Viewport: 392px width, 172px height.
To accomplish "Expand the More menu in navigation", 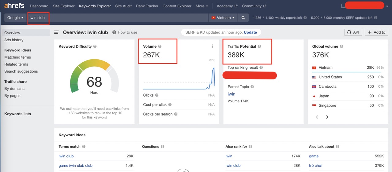I will pos(202,6).
